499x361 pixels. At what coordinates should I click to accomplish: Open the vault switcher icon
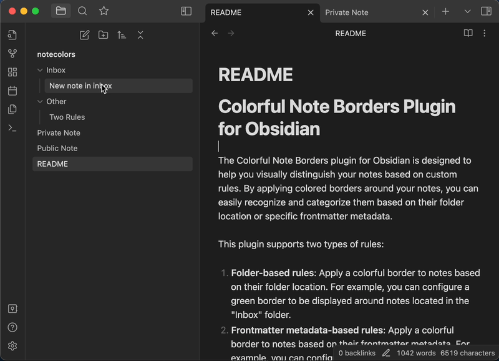pyautogui.click(x=12, y=309)
